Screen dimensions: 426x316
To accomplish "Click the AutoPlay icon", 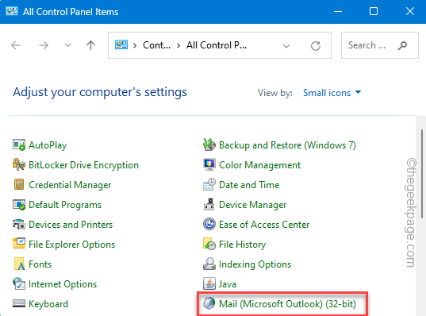I will pos(19,145).
